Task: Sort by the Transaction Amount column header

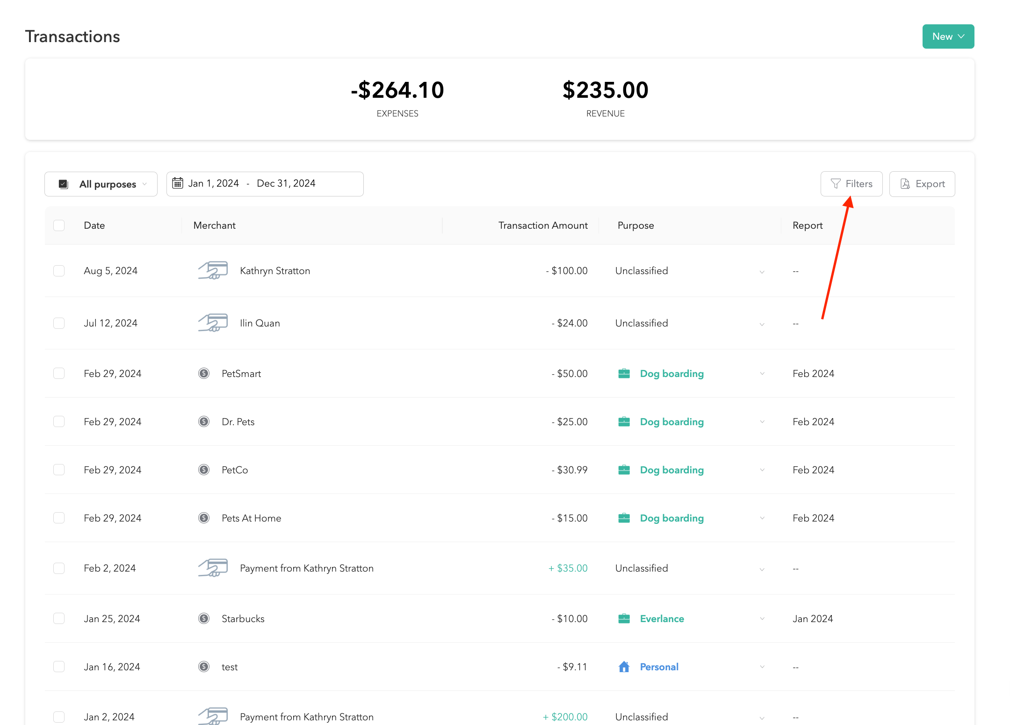Action: point(542,225)
